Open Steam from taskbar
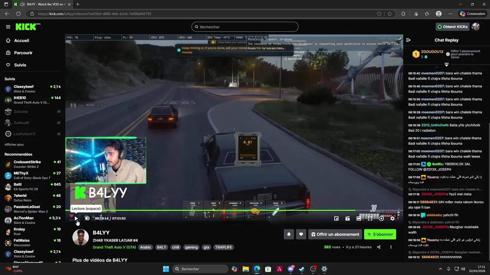Screen dimensions: 490x275 (x=302, y=269)
